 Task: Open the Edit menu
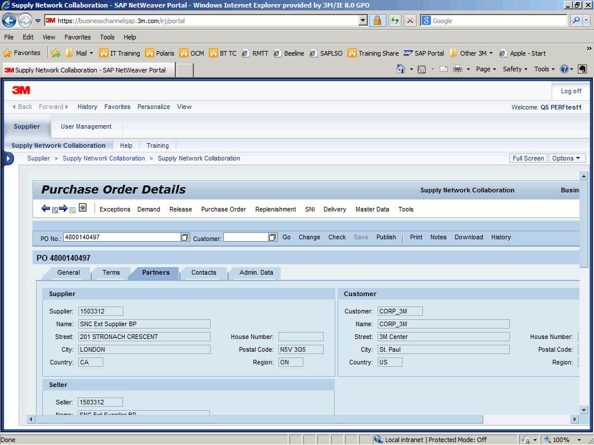pyautogui.click(x=28, y=37)
